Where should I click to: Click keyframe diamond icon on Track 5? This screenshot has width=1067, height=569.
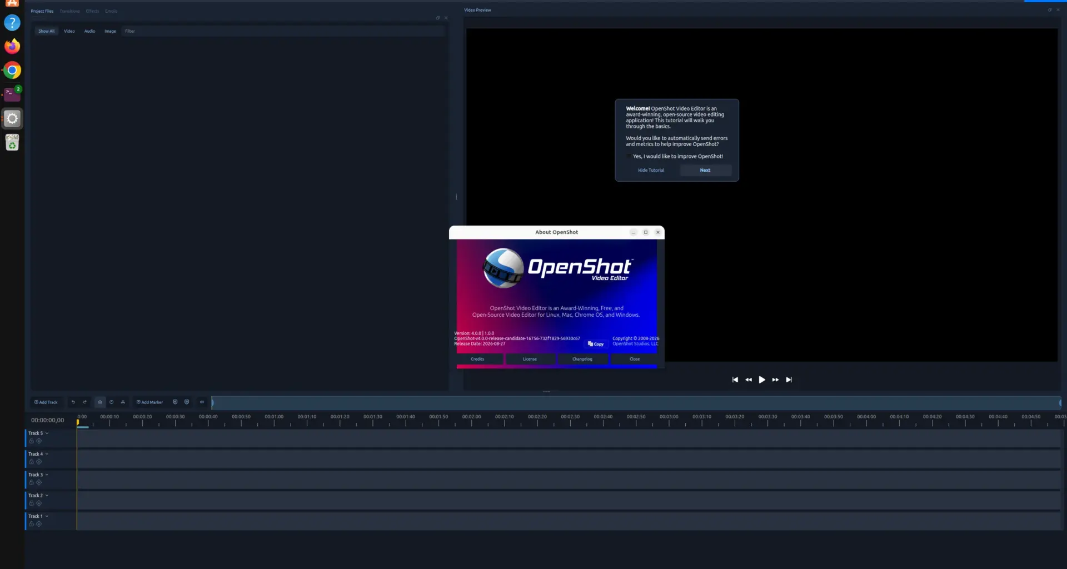(x=39, y=441)
